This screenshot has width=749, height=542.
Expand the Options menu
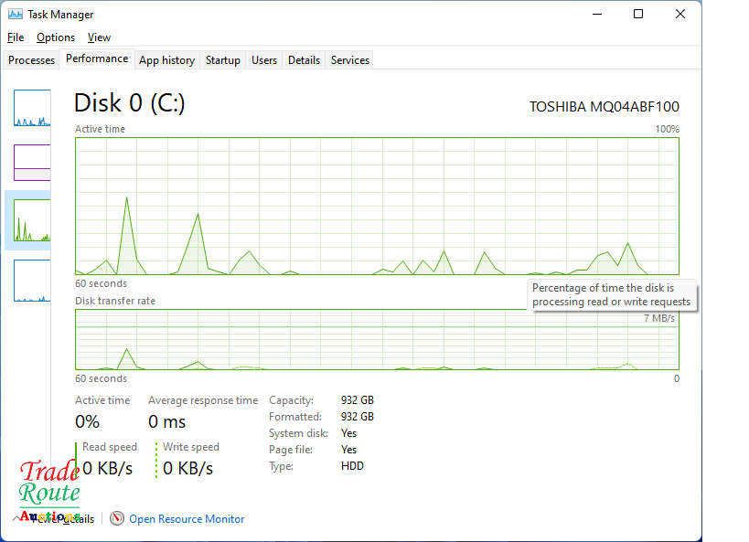point(55,37)
